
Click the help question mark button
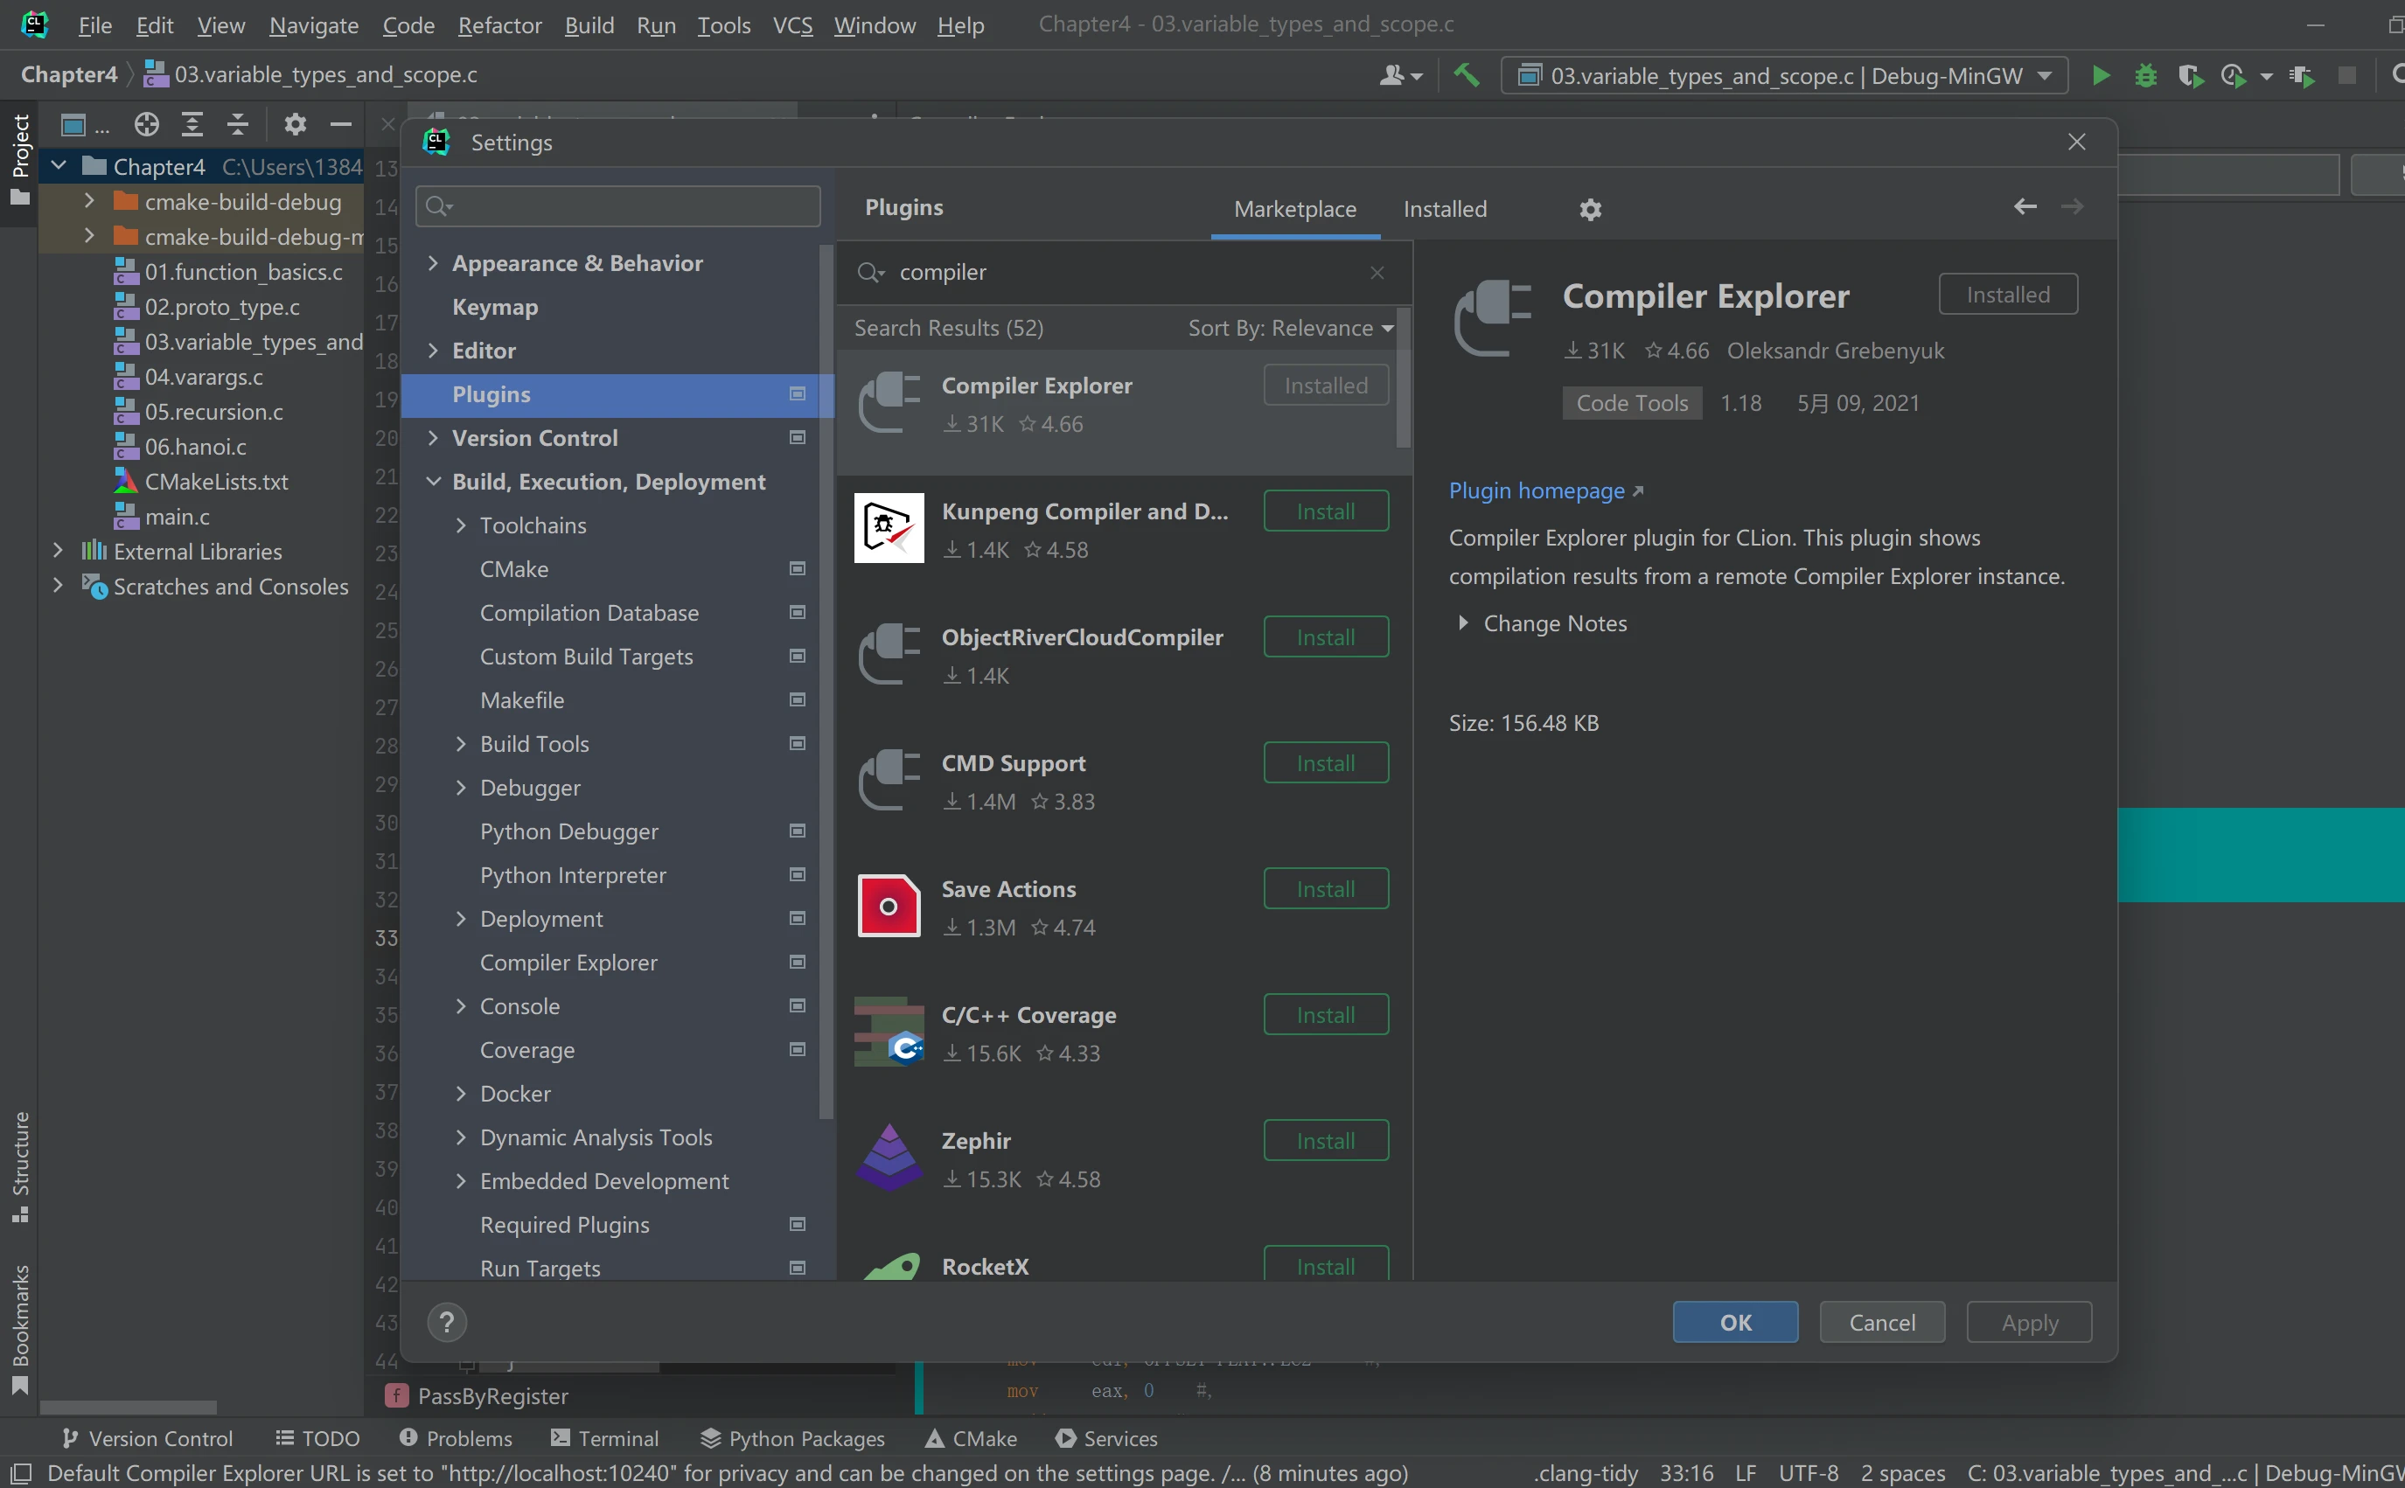coord(447,1322)
